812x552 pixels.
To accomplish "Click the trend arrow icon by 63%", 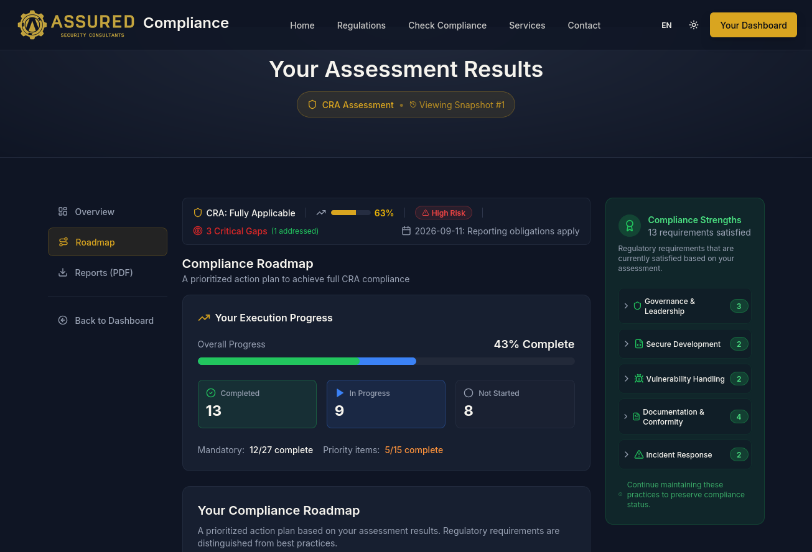I will click(x=321, y=213).
